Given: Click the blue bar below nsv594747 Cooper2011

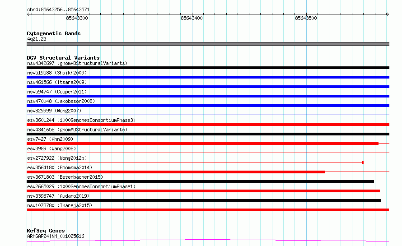Looking at the screenshot, I should (x=208, y=96).
